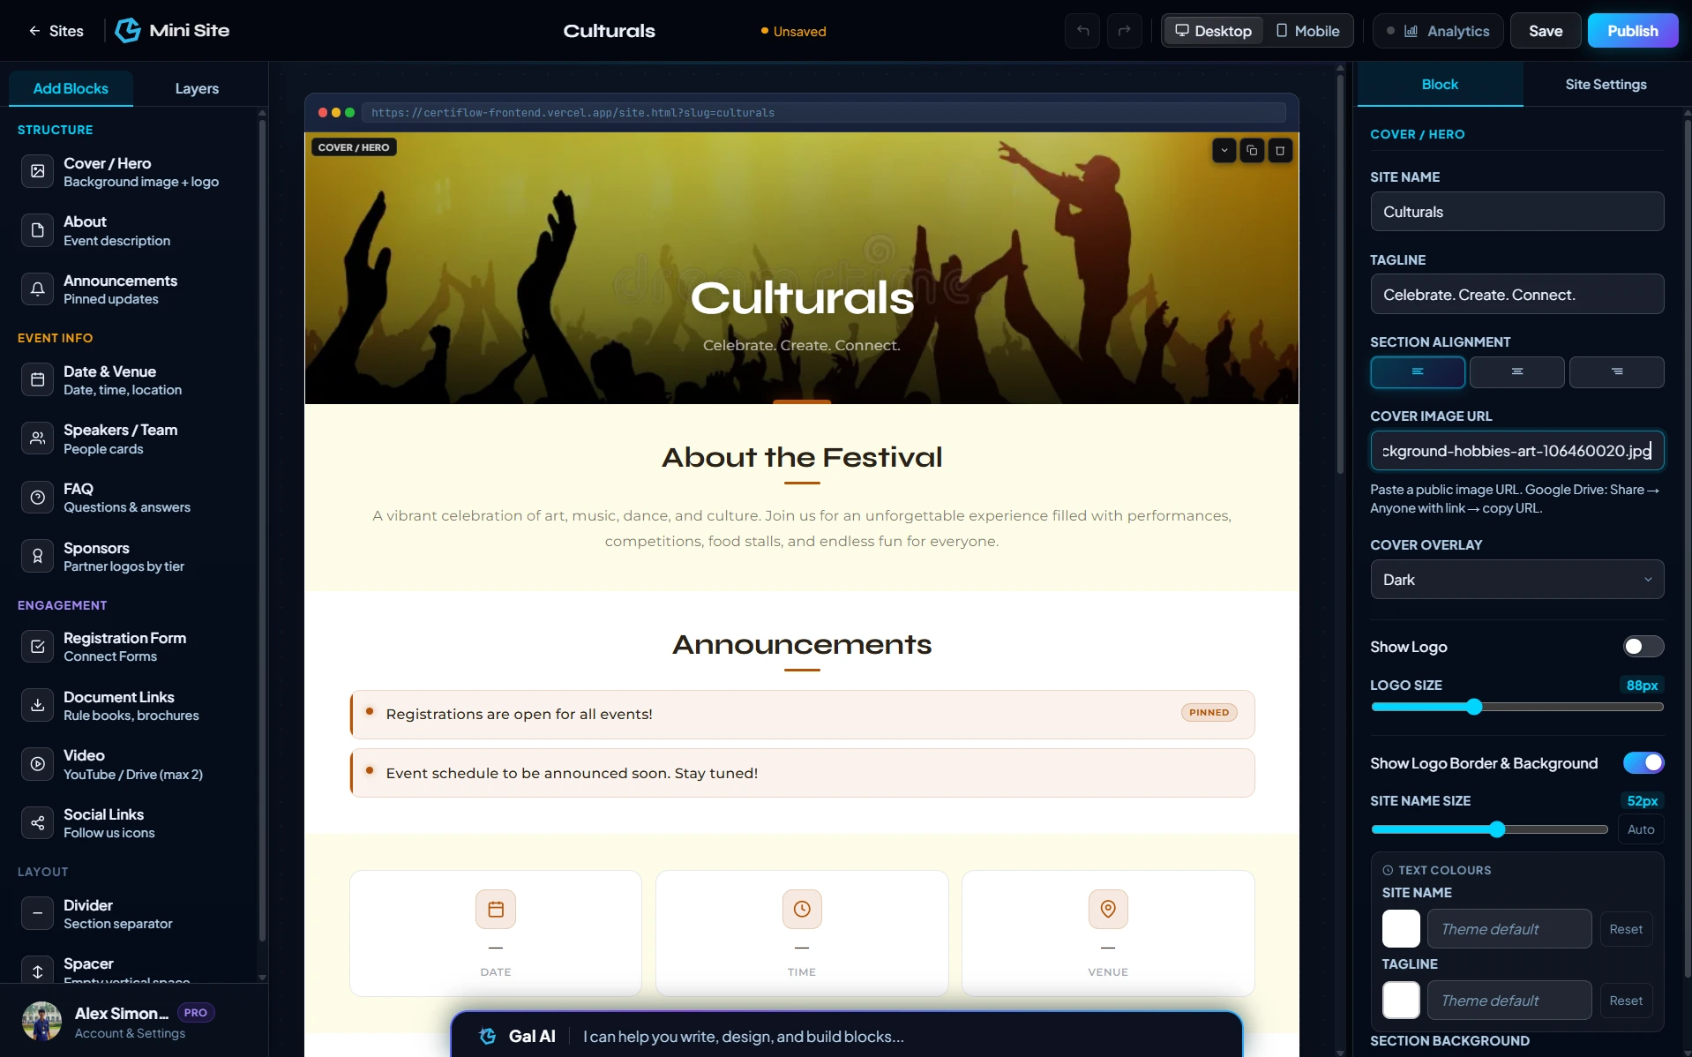The image size is (1692, 1057).
Task: Select the 'Registrations are open for all events!' announcement
Action: pos(802,715)
